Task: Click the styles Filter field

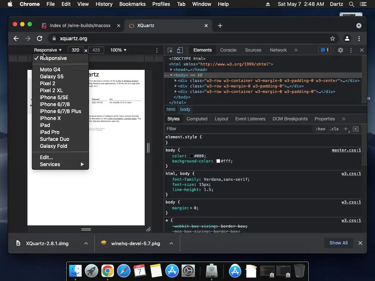Action: tap(239, 129)
